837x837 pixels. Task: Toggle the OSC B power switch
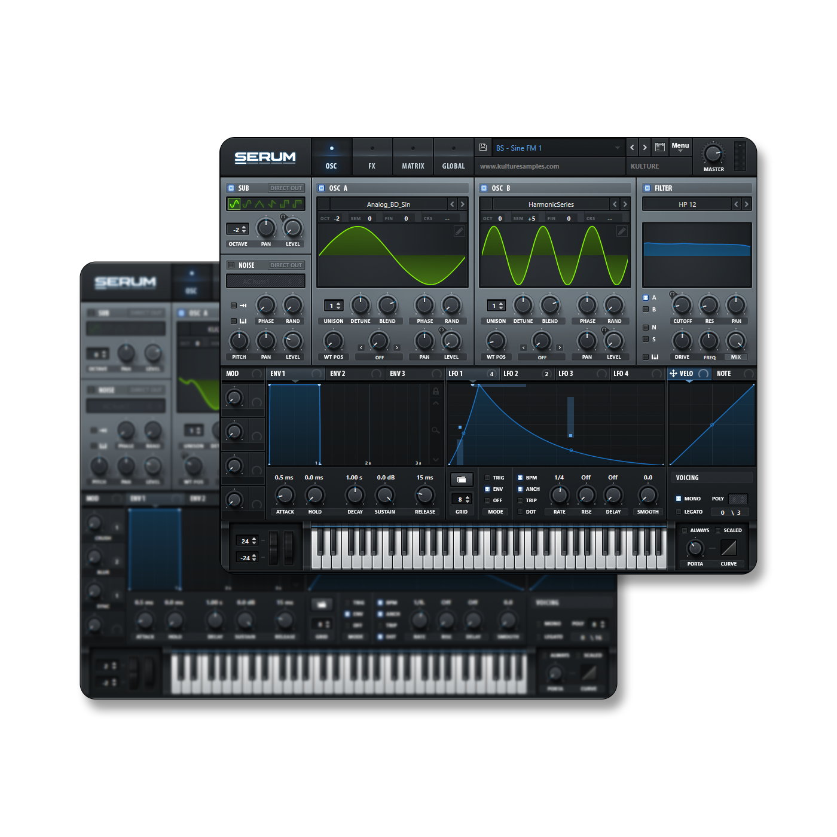click(x=484, y=188)
